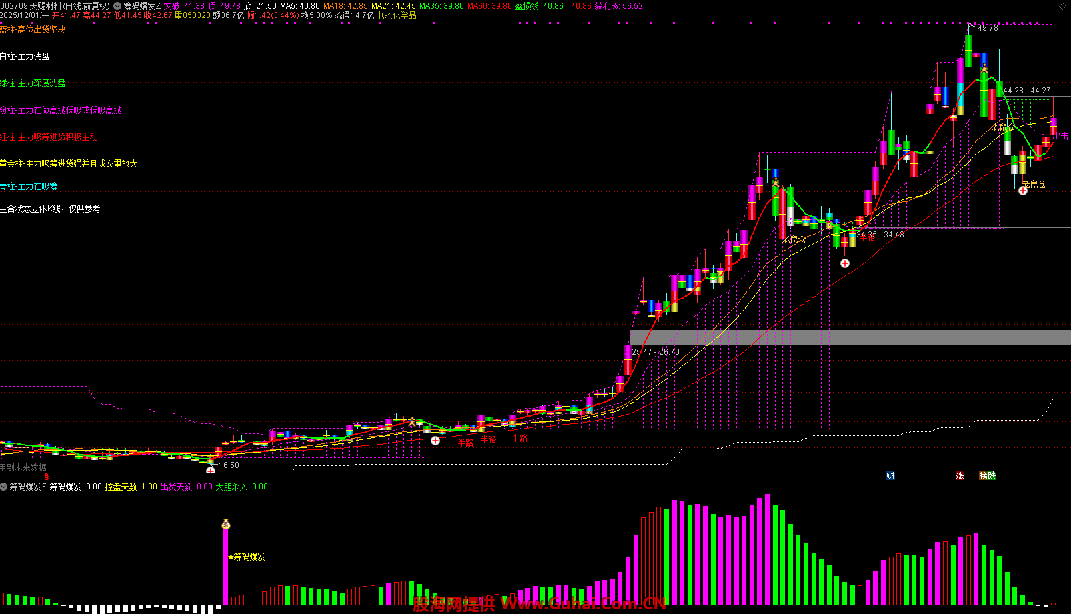The image size is (1071, 614).
Task: Click the 25.47 - 26.70 gap label
Action: coord(656,352)
